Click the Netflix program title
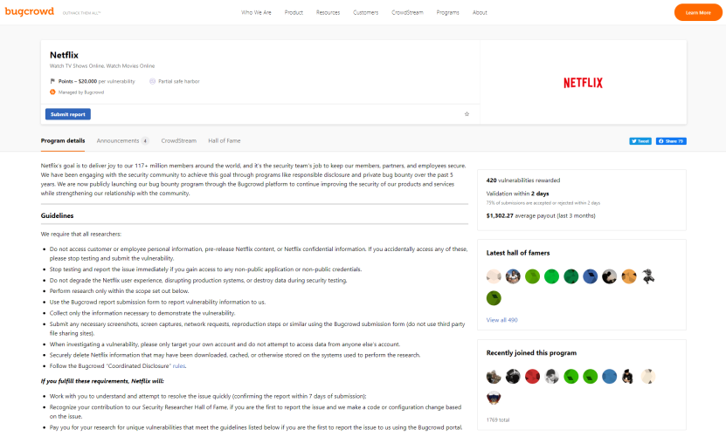This screenshot has height=436, width=726. click(x=64, y=55)
